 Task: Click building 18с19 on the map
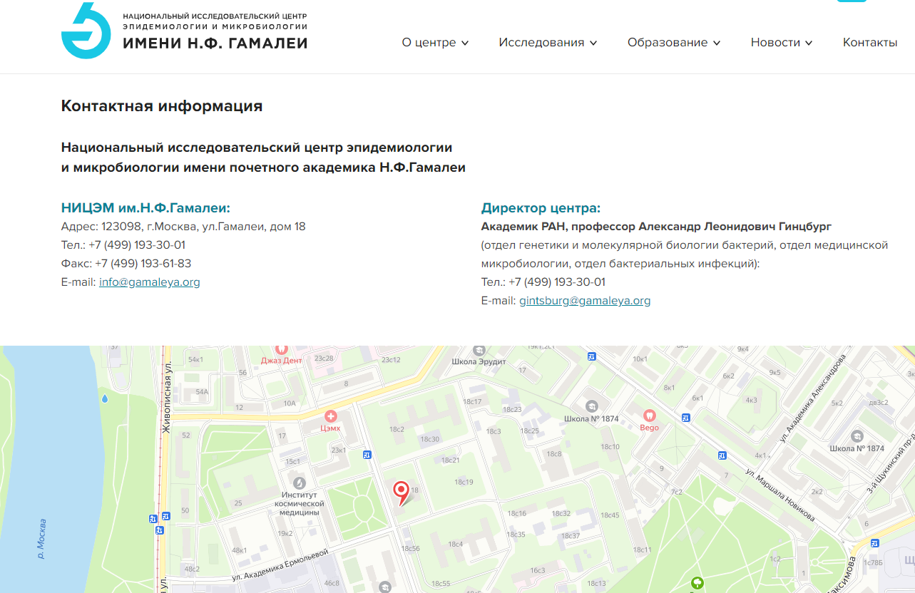464,483
